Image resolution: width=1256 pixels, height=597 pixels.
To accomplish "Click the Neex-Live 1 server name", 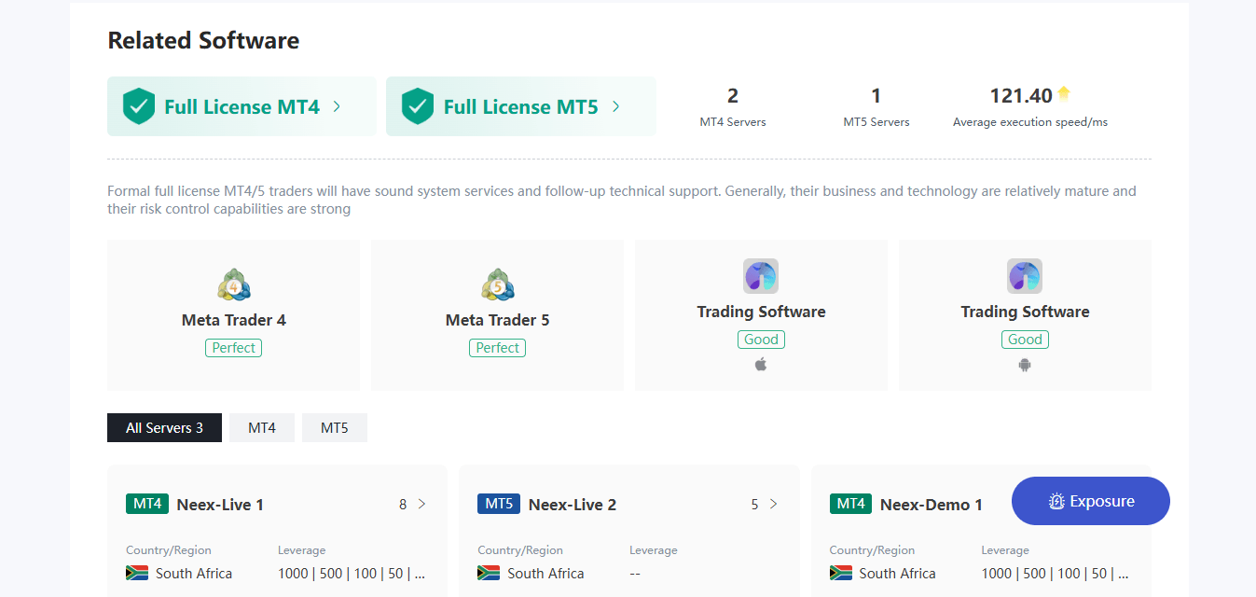I will pos(220,505).
